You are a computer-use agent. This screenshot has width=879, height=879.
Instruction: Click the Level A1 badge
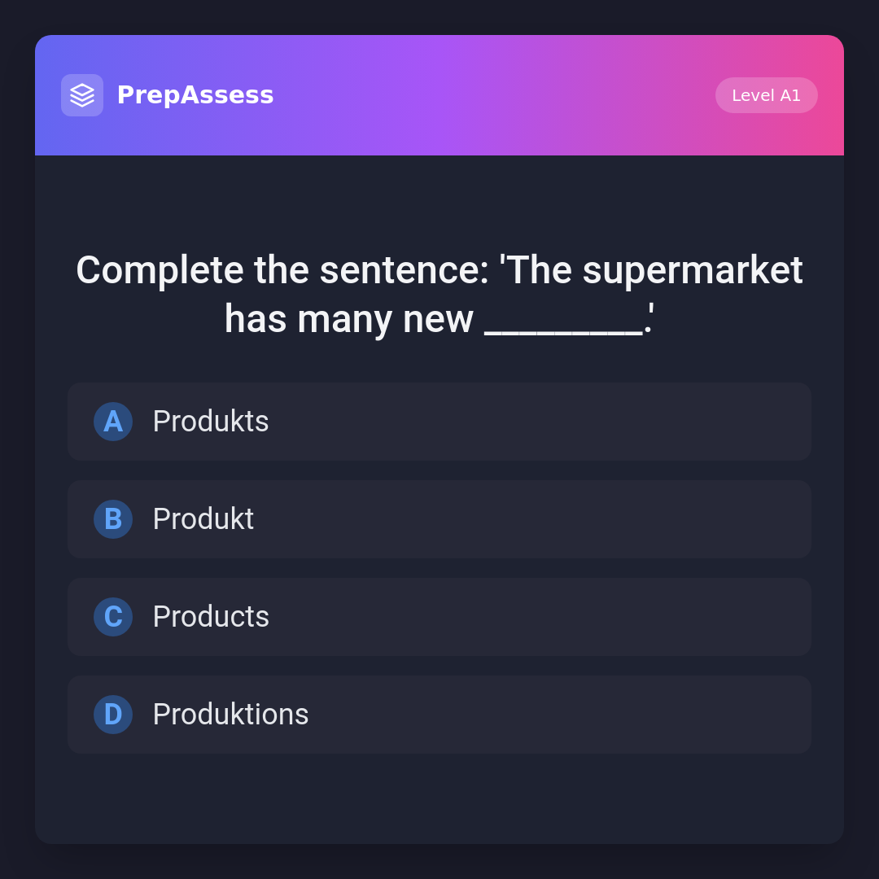tap(766, 95)
